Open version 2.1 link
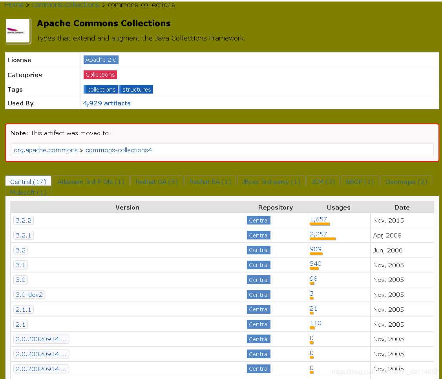442x379 pixels. click(20, 324)
